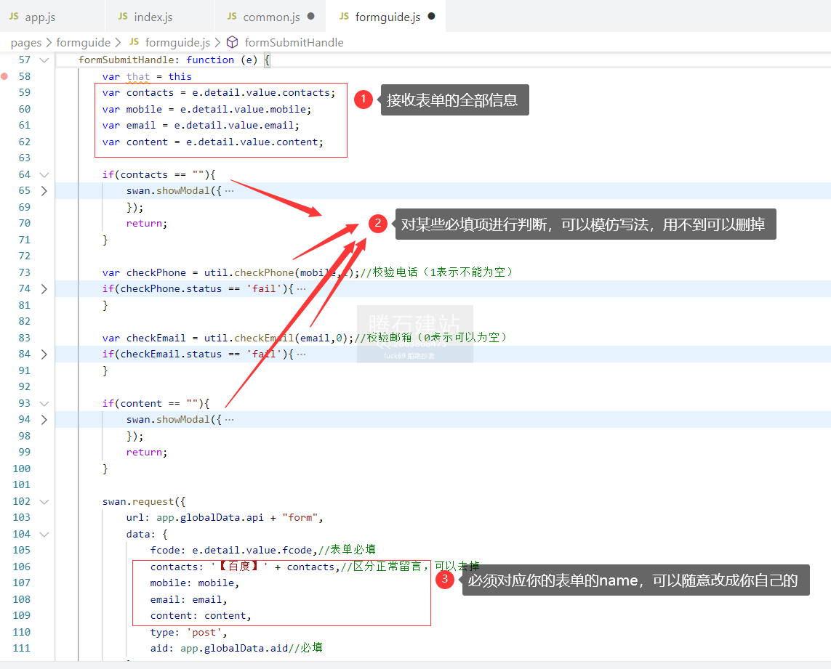Click the 'formguide' folder breadcrumb
This screenshot has width=831, height=669.
coord(84,43)
